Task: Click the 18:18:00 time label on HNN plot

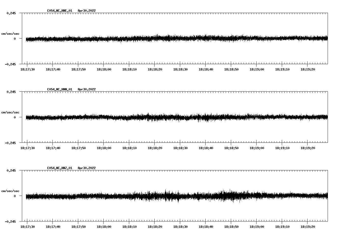Action: tap(104, 148)
